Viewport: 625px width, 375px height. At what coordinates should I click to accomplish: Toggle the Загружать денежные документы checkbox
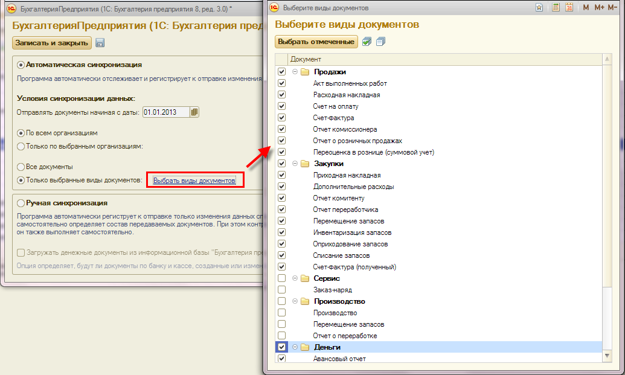(21, 252)
